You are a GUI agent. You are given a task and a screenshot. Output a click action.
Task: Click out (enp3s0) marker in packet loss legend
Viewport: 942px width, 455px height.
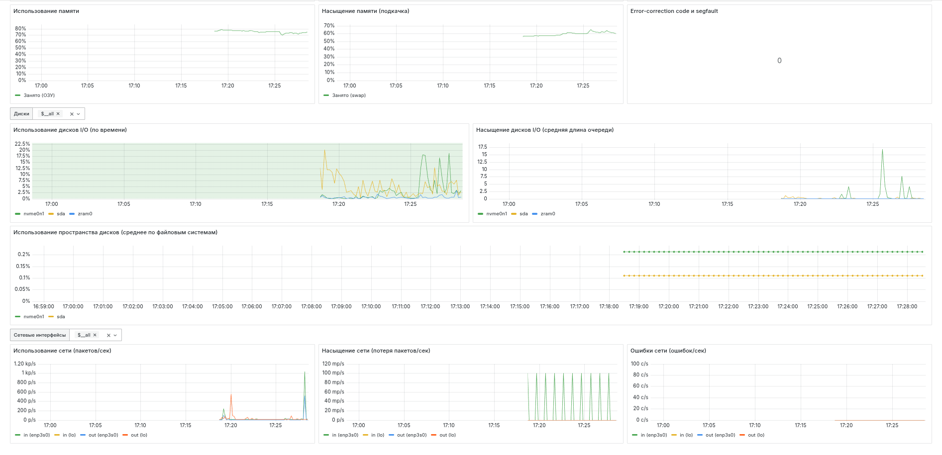point(392,435)
